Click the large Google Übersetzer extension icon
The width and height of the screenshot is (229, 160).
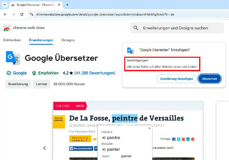coord(13,58)
